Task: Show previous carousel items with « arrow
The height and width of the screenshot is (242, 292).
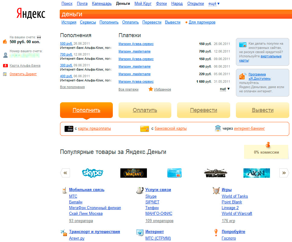Action: 65,173
